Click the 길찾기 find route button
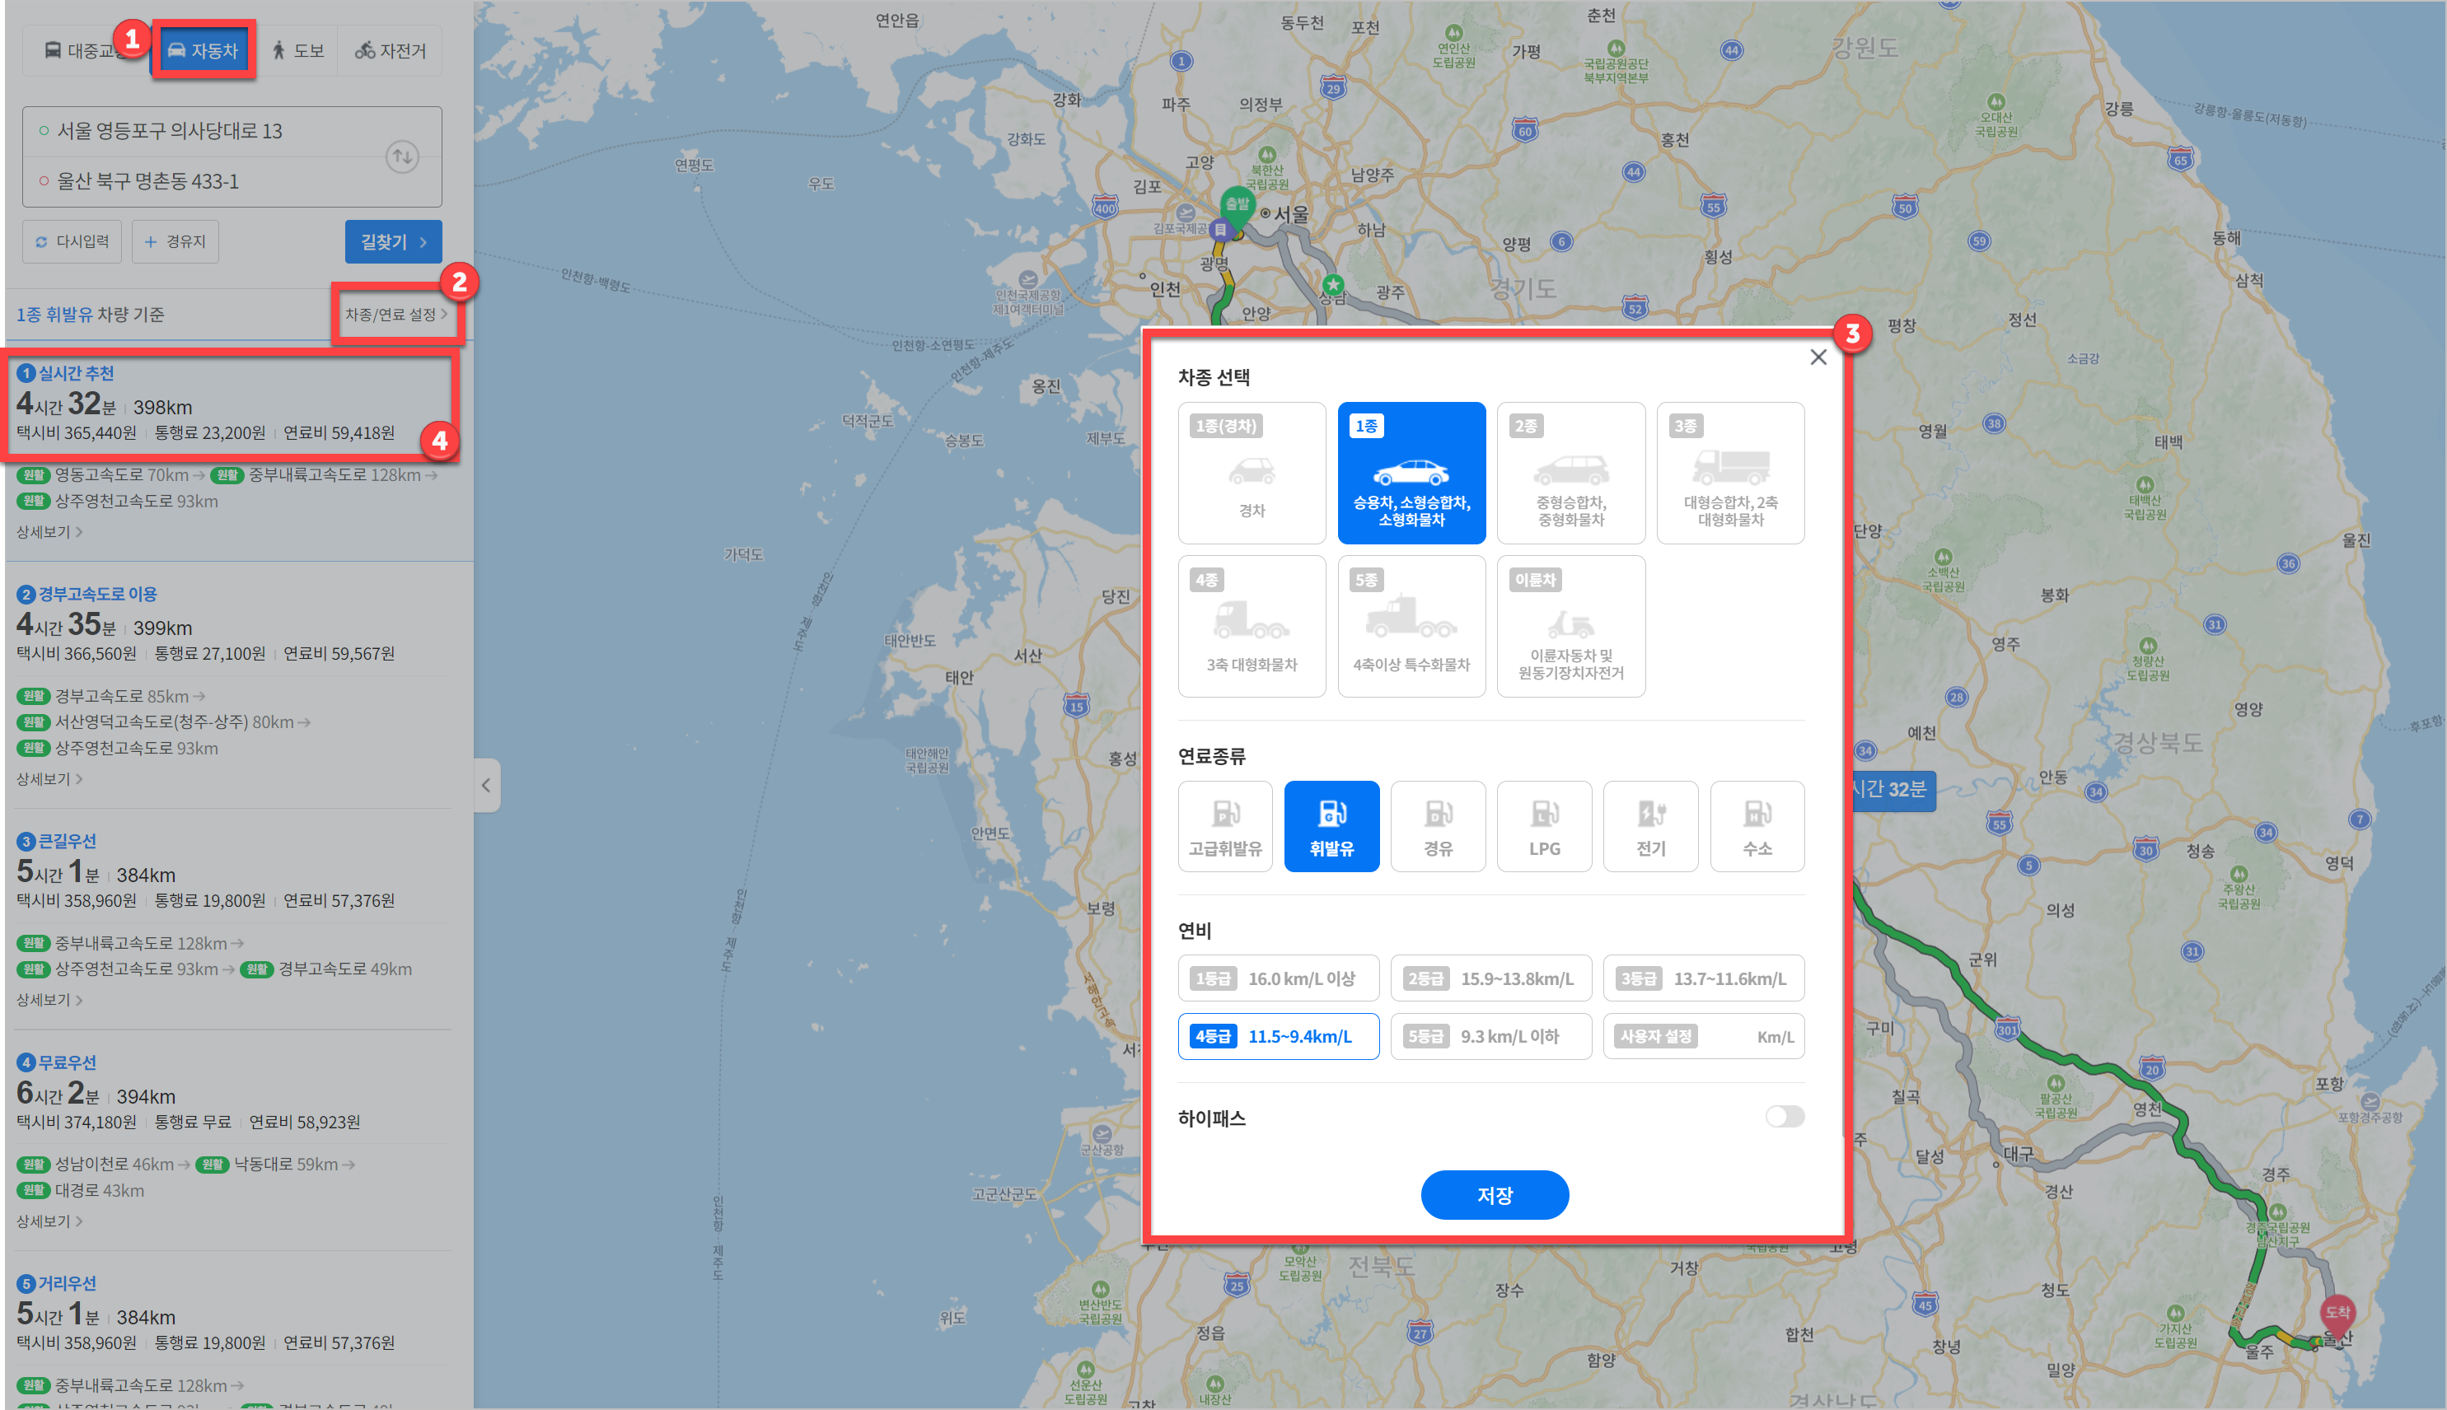 [392, 242]
